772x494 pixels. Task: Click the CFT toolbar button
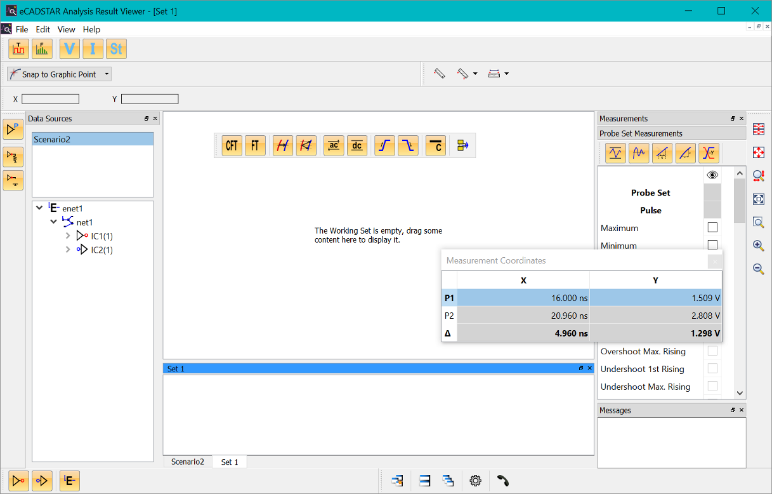pyautogui.click(x=232, y=145)
